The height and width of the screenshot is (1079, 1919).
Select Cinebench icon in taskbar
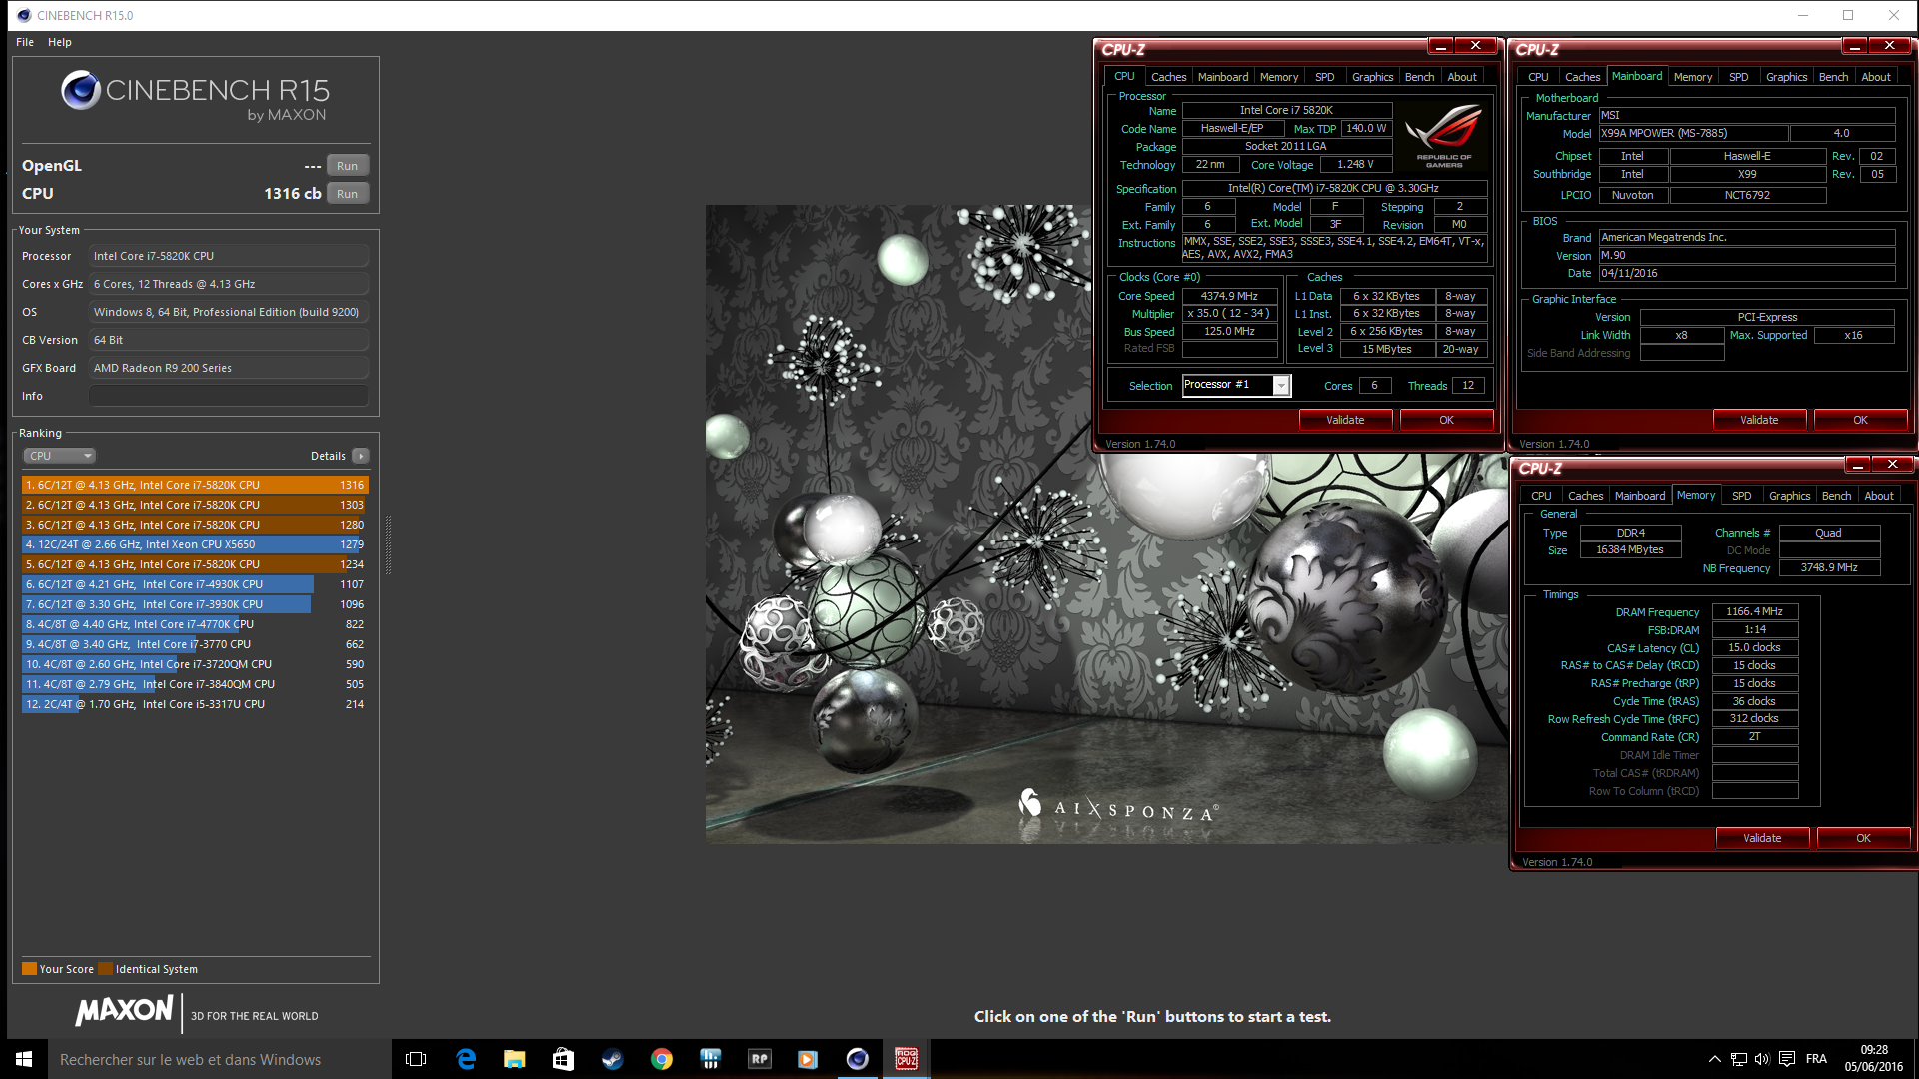tap(858, 1059)
